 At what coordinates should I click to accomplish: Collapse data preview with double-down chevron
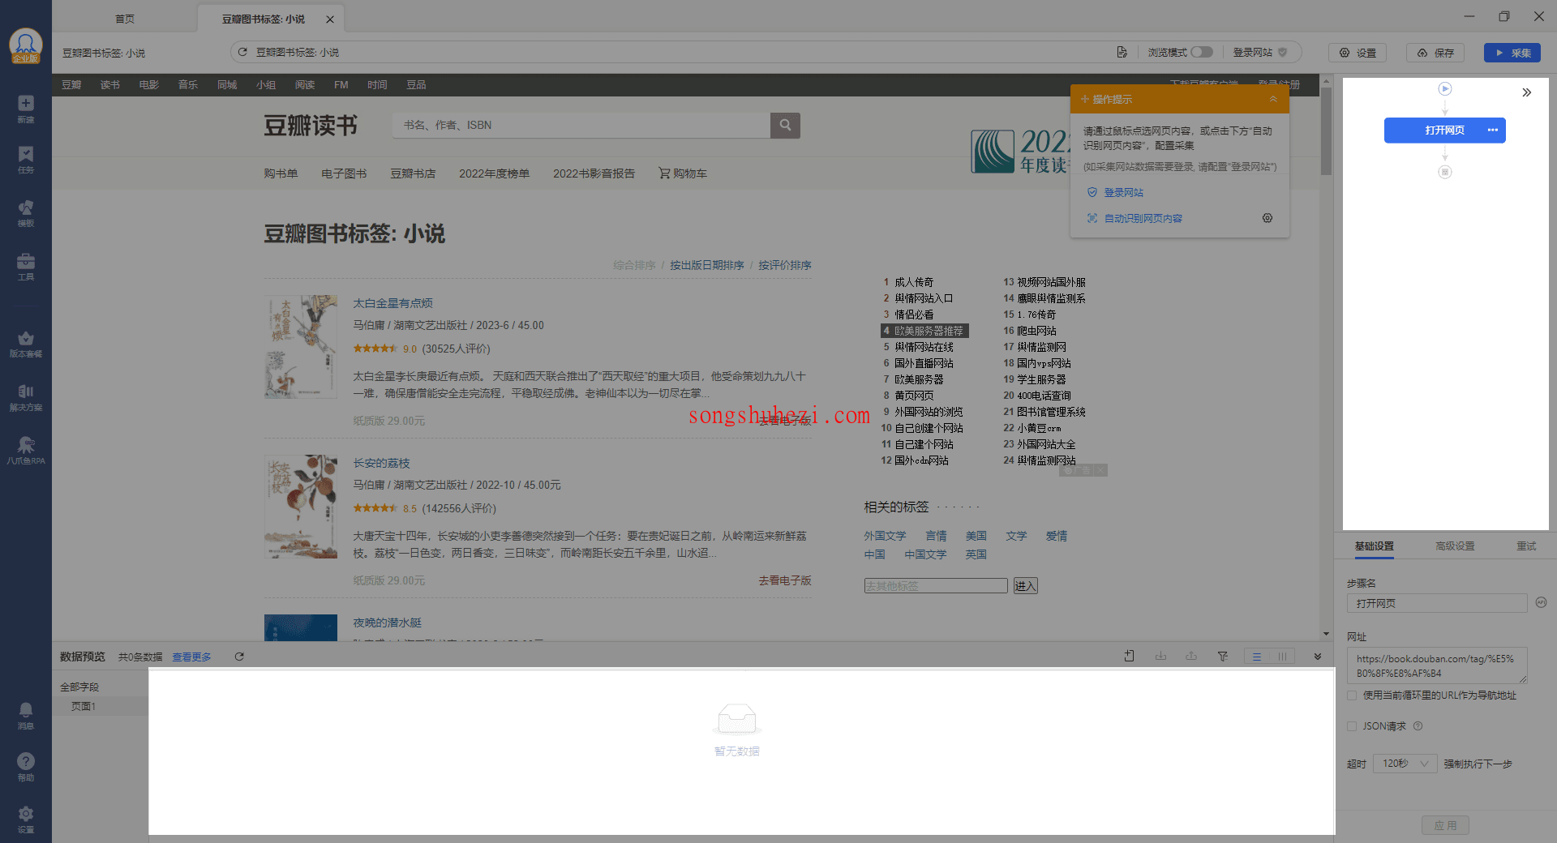point(1318,657)
